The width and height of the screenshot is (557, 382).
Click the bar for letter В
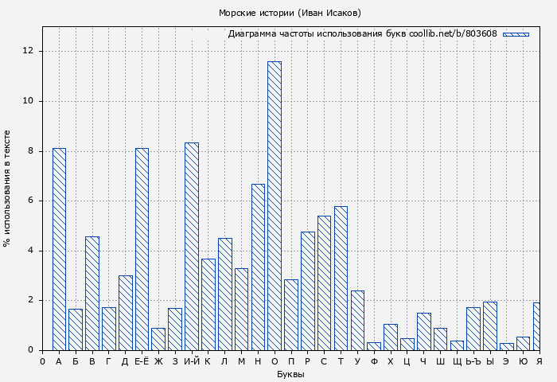(x=92, y=293)
